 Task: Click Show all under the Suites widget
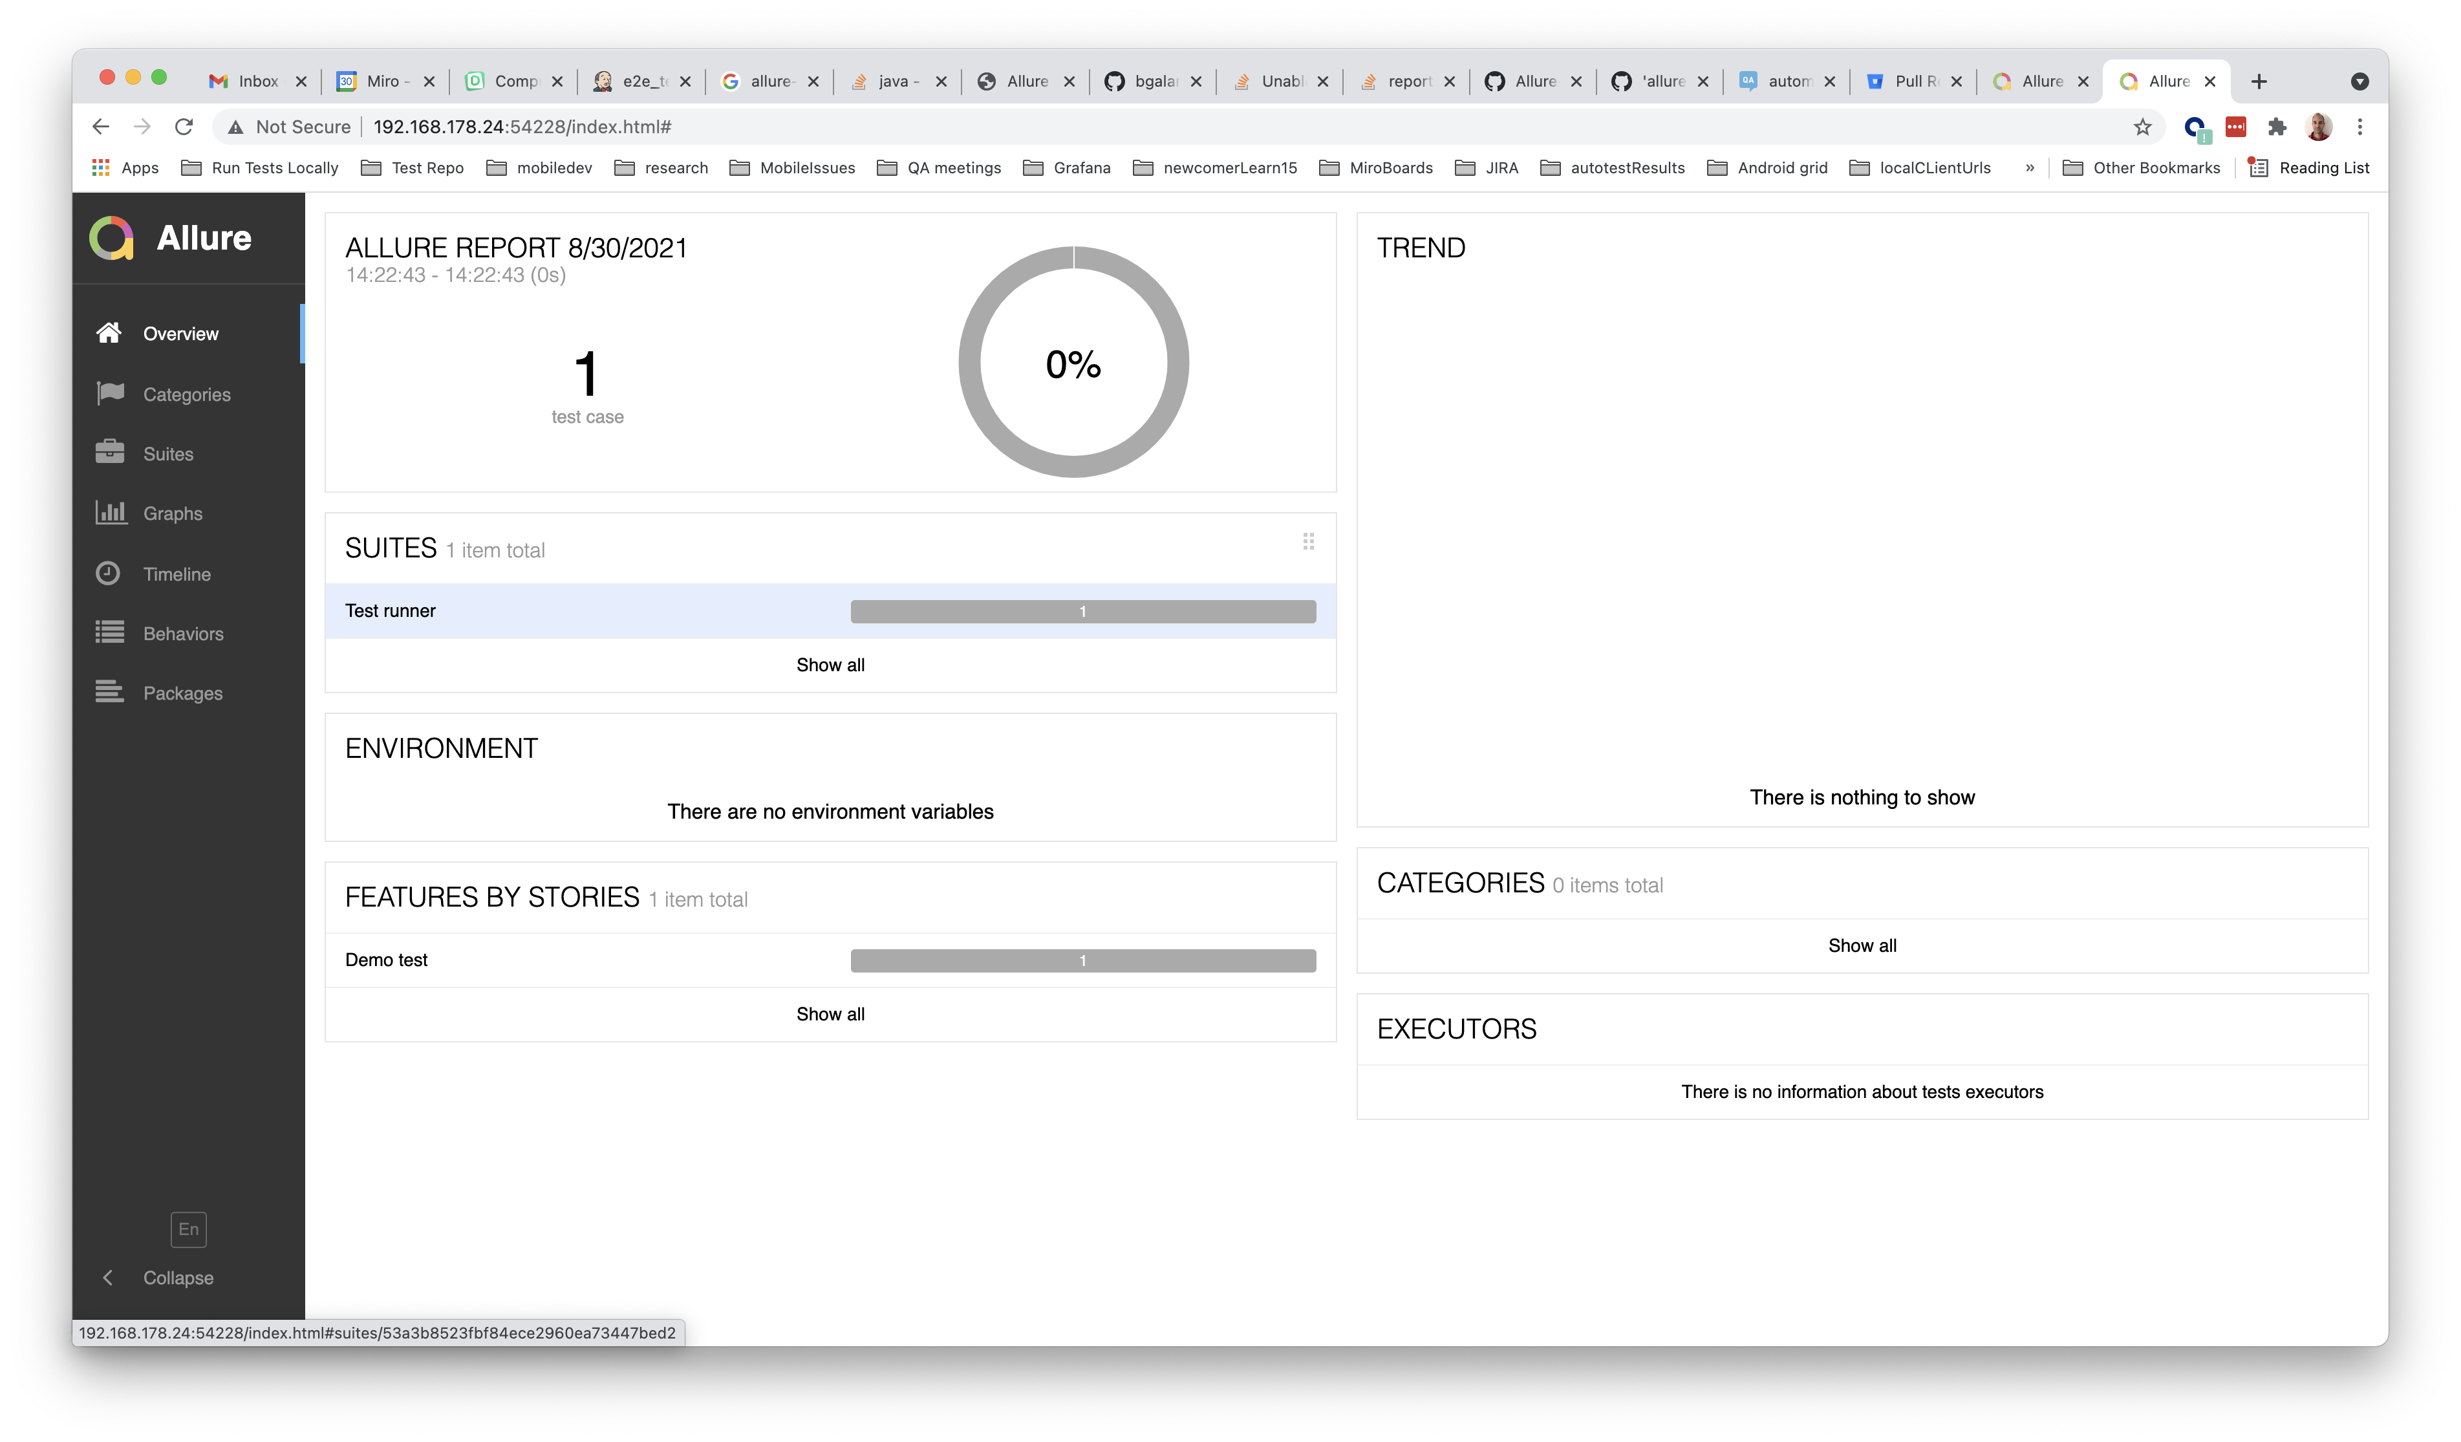point(830,665)
